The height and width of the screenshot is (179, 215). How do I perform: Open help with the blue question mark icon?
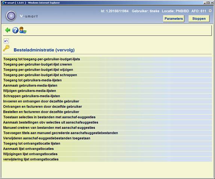pos(15,30)
